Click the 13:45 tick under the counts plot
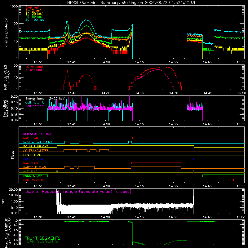Viewport: 248px width, 248px height. coord(72,62)
